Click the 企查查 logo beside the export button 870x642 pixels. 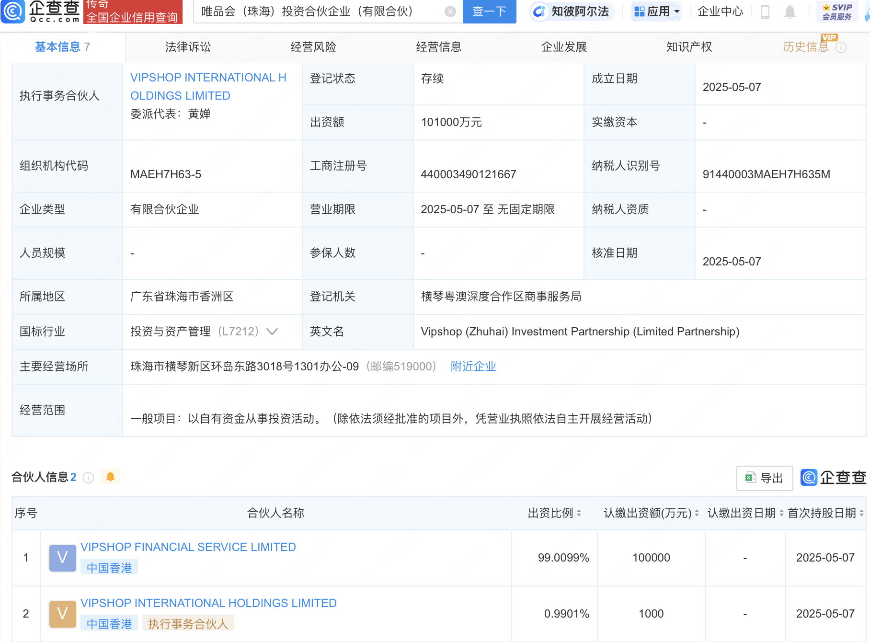808,477
